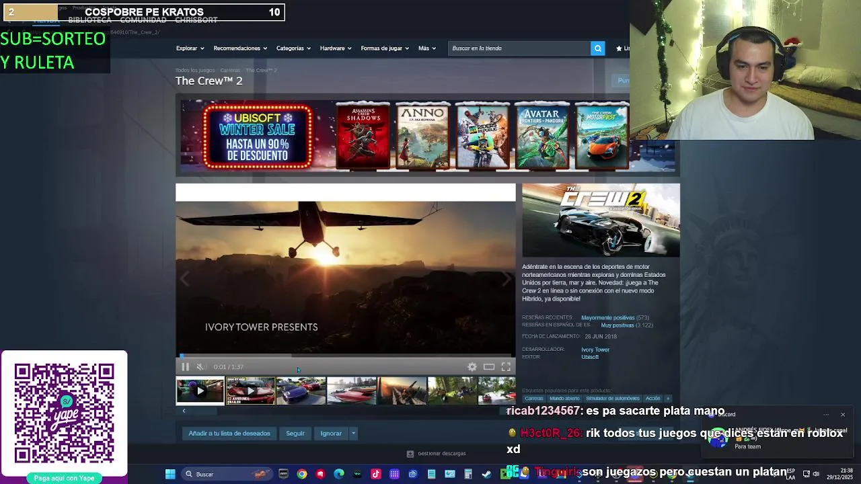Click the Acción tag

click(x=652, y=399)
